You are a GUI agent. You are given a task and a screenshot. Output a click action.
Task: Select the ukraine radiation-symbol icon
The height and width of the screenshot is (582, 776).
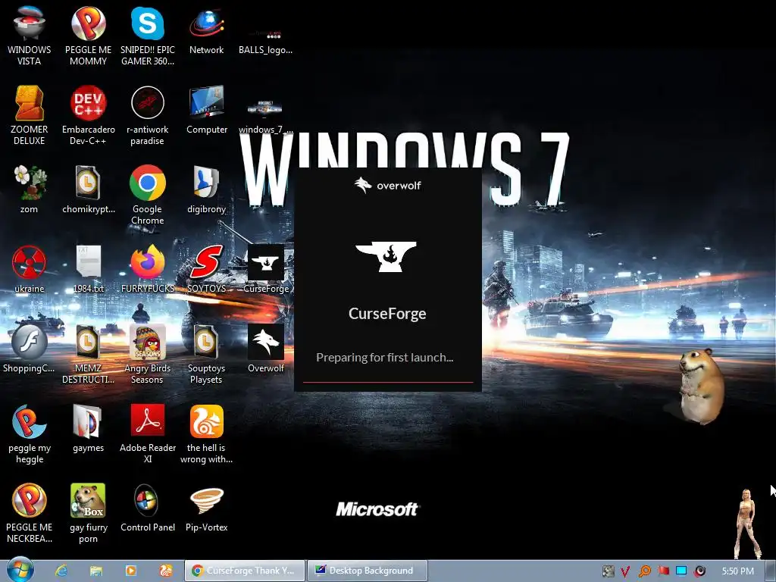[x=30, y=269]
